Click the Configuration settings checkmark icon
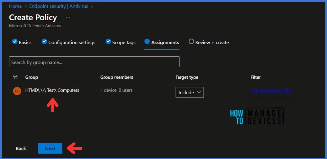Viewport: 327px width, 159px height. (x=44, y=42)
